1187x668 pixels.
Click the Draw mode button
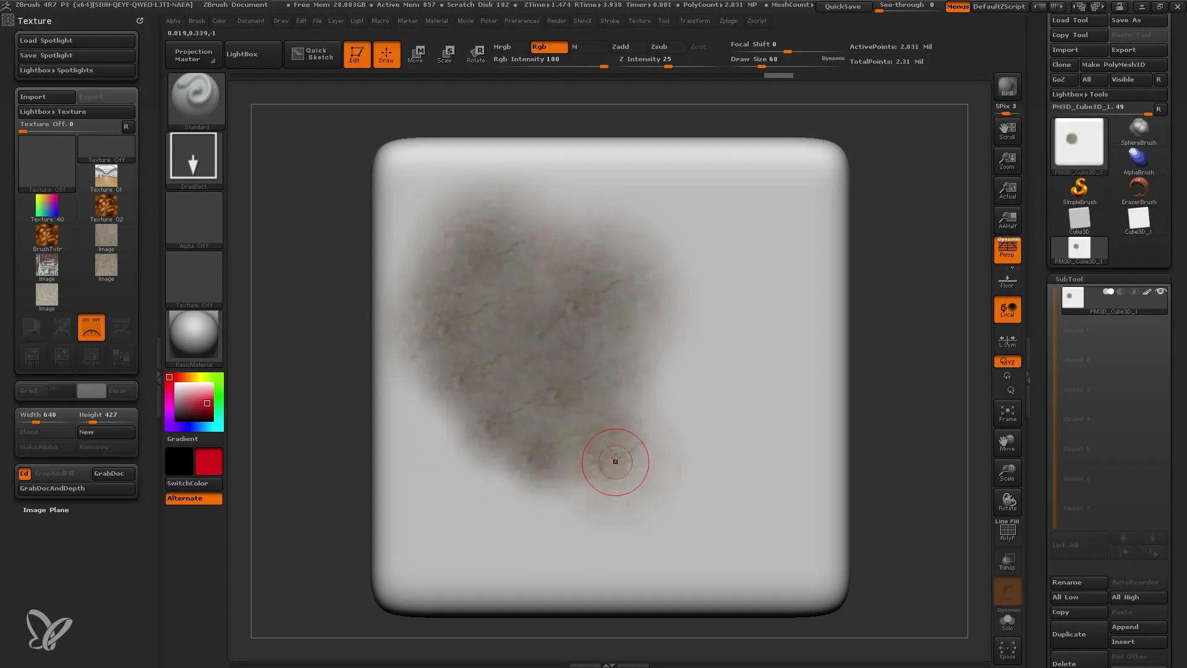386,53
